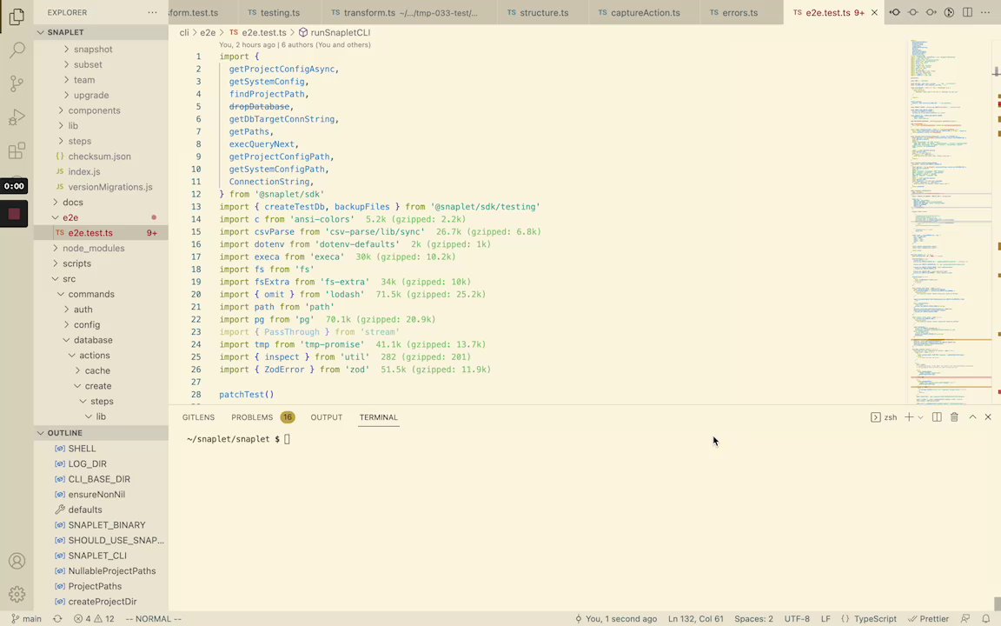Maximize the panel with up chevron

click(972, 417)
